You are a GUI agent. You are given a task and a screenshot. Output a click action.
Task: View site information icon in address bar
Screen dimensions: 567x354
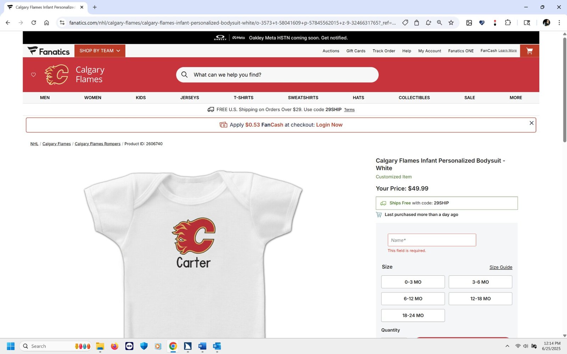(62, 23)
